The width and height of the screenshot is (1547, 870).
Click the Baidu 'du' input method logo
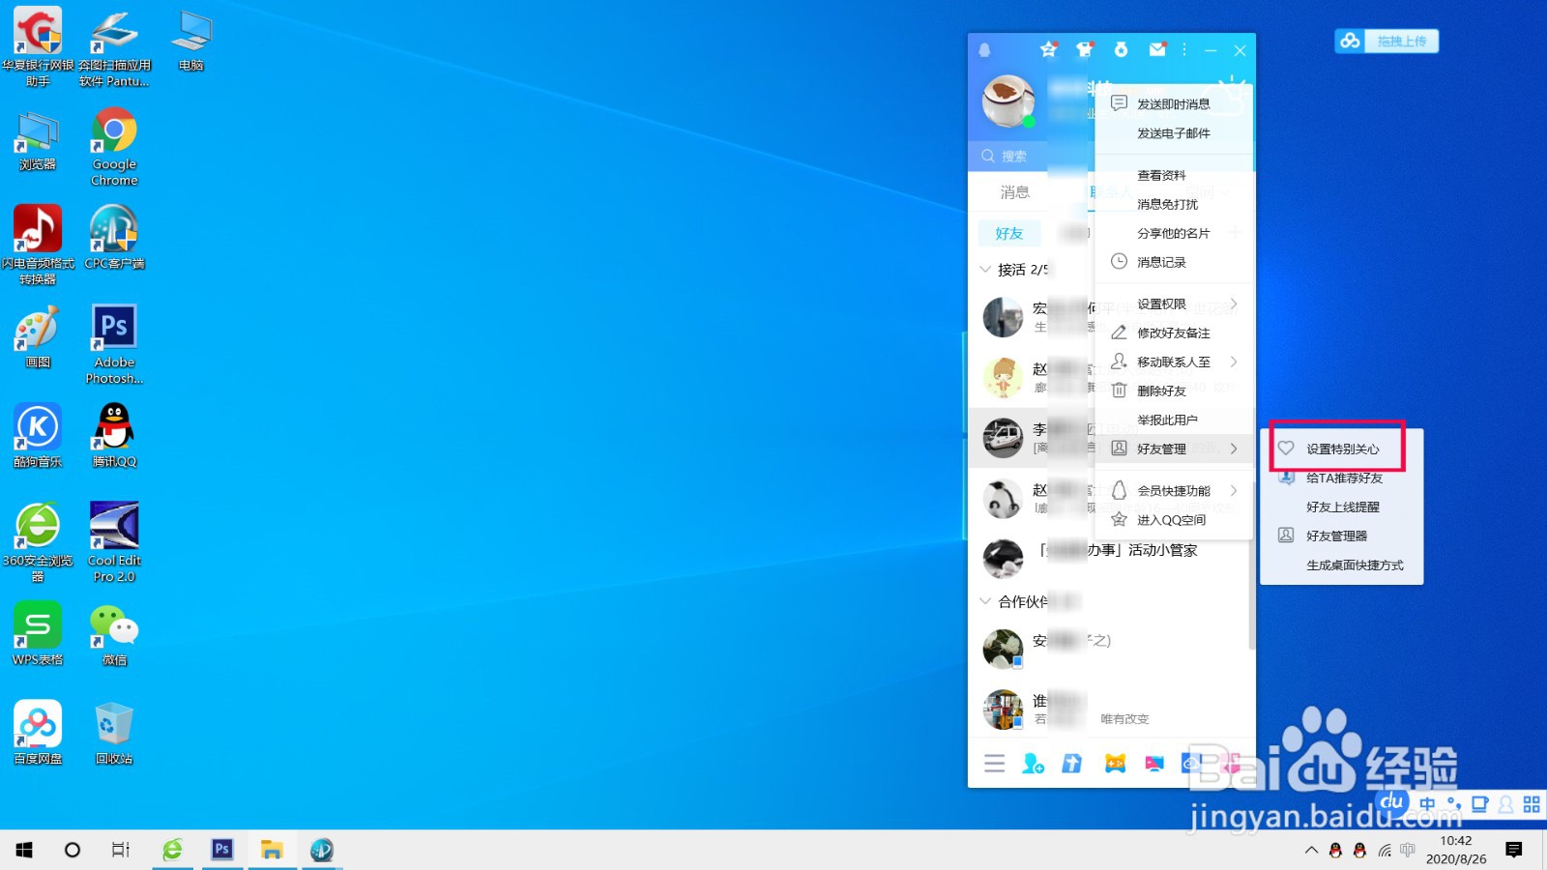1392,802
